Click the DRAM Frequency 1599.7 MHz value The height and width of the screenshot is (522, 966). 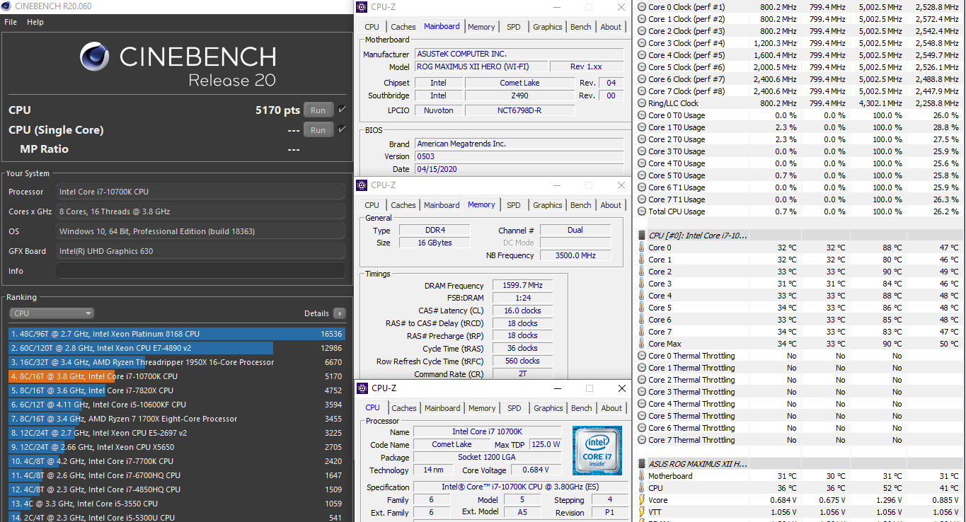pyautogui.click(x=522, y=286)
